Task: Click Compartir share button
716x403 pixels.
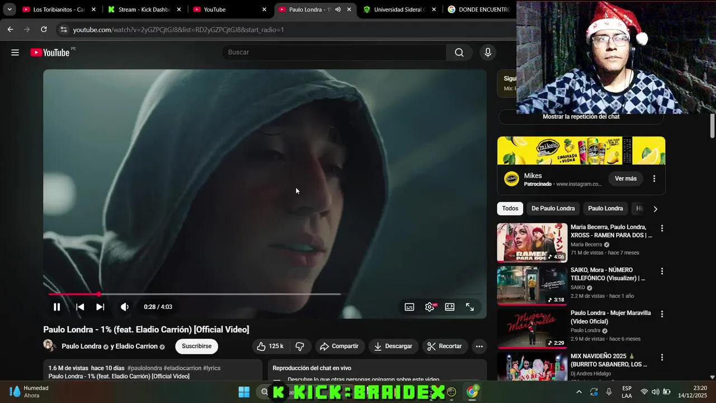Action: coord(340,346)
